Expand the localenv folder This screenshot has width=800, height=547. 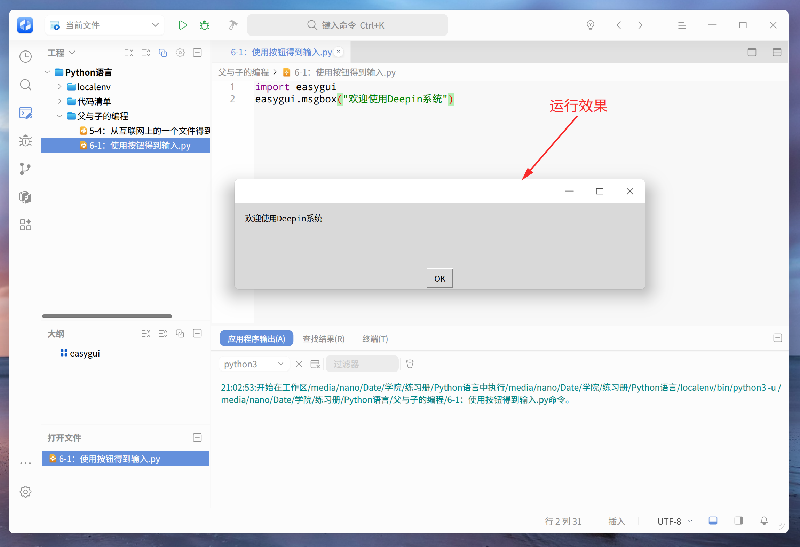click(x=60, y=87)
